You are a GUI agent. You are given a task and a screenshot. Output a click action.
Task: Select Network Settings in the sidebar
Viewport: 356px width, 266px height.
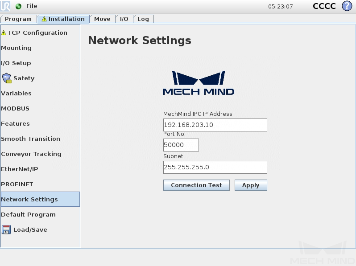point(40,199)
